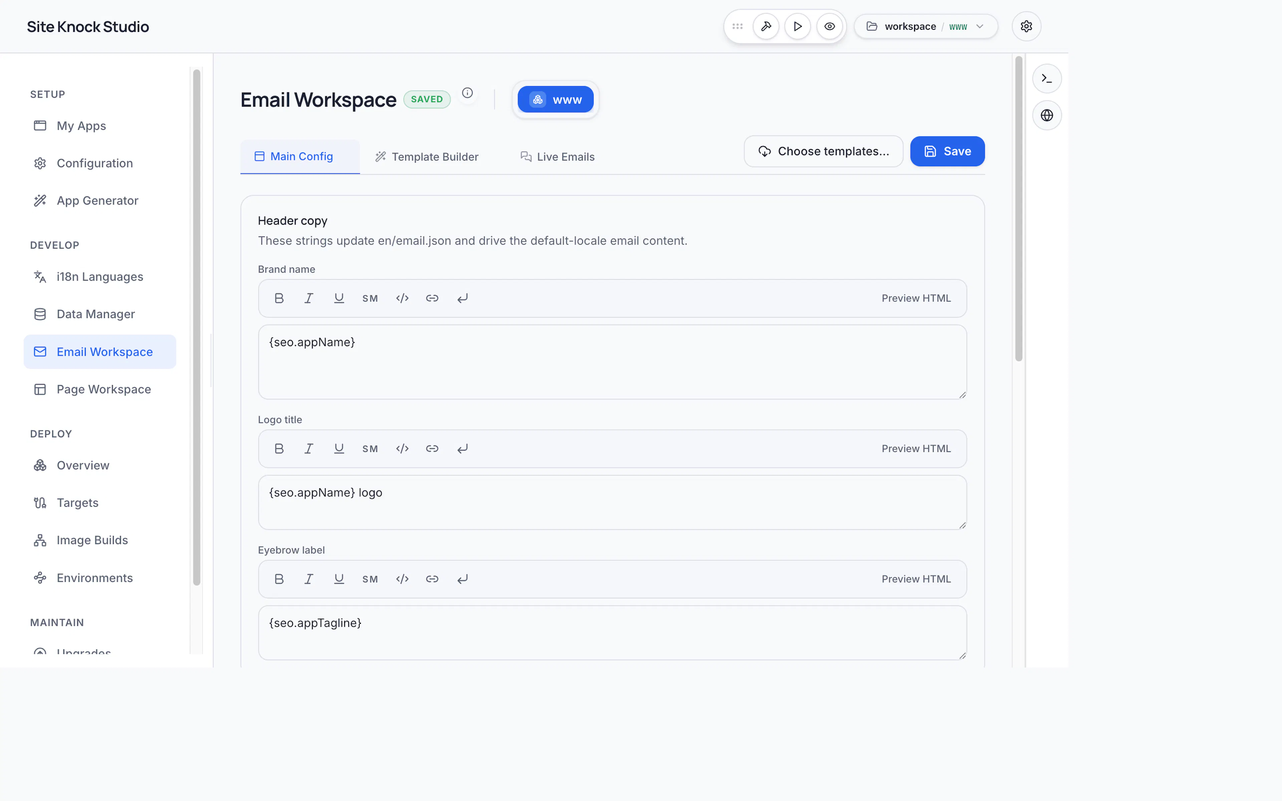Screen dimensions: 1282x801
Task: Toggle the eye preview icon in top toolbar
Action: [830, 26]
